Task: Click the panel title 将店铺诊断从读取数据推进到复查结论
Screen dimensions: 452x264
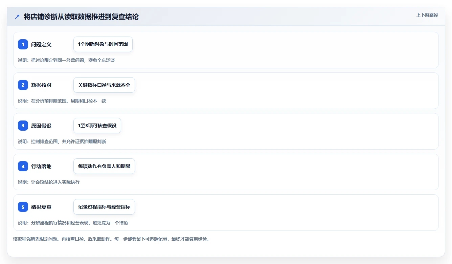Action: (81, 17)
